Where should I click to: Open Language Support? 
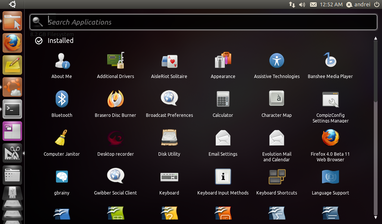point(331,182)
